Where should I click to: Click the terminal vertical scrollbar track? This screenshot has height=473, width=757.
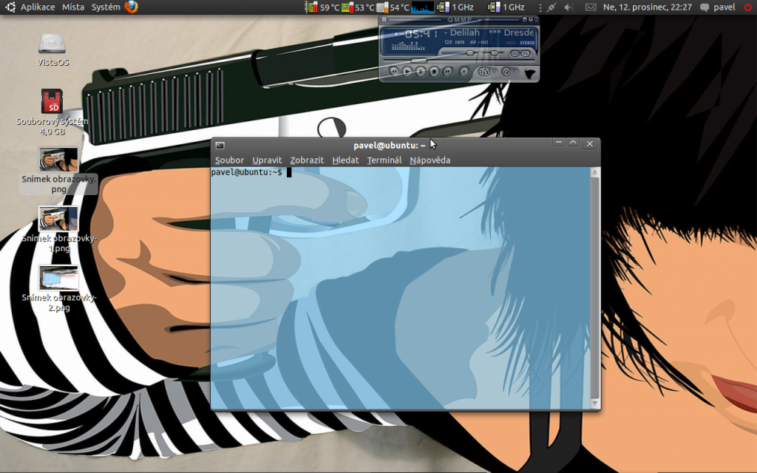(595, 287)
